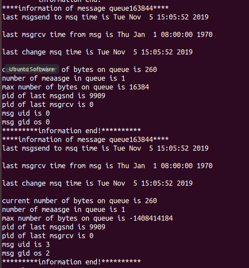
Task: Click the "msg gid os 0" line
Action: pos(26,122)
